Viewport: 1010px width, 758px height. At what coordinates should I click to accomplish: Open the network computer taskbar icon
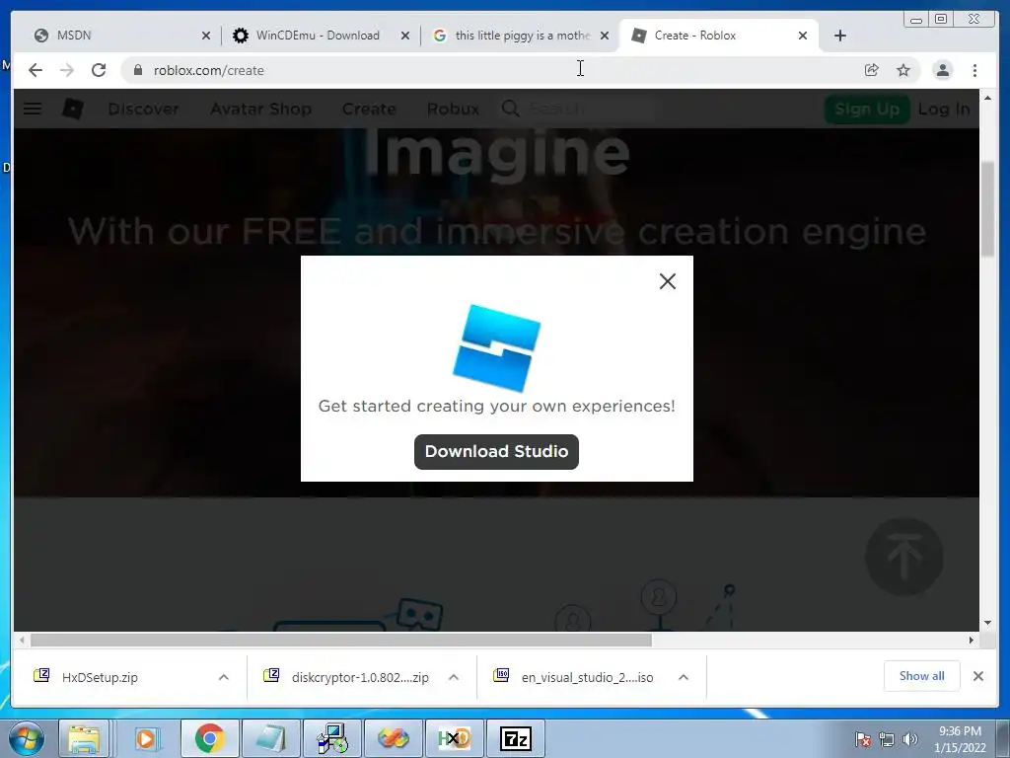tap(332, 738)
